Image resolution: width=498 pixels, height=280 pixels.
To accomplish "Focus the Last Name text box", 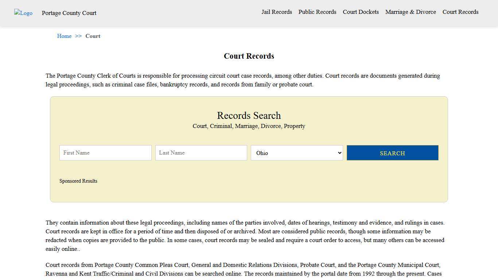I will click(x=201, y=153).
